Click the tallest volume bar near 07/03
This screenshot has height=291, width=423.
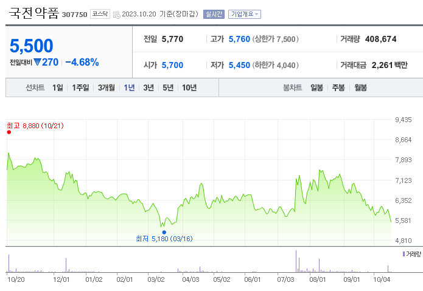[x=296, y=261]
